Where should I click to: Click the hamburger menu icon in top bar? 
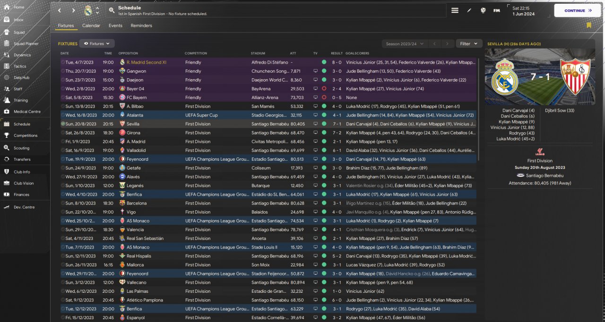(x=455, y=10)
